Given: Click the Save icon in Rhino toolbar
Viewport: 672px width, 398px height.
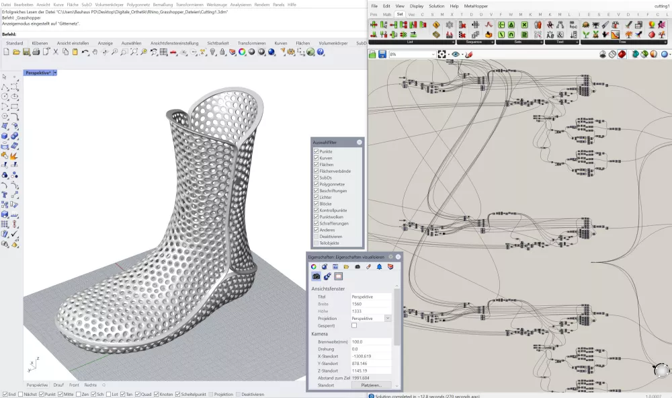Looking at the screenshot, I should [x=26, y=52].
